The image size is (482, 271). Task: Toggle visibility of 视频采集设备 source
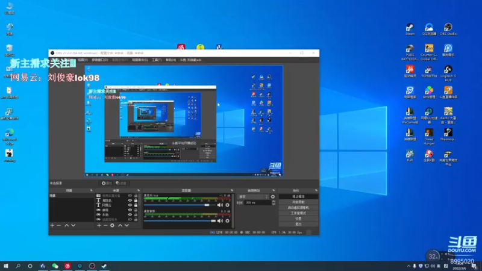(130, 196)
